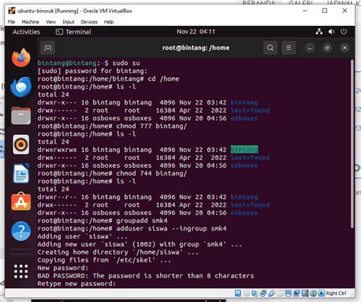361x302 pixels.
Task: Click the 'cd /home' command line
Action: (x=108, y=79)
